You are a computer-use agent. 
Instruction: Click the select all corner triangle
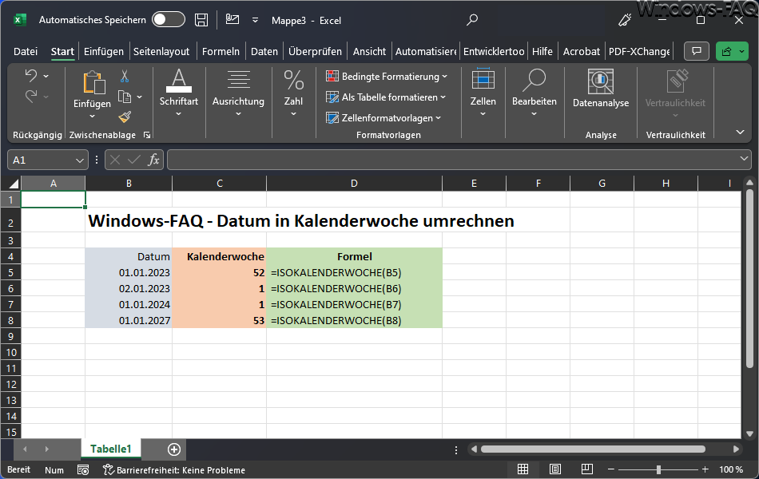coord(13,184)
